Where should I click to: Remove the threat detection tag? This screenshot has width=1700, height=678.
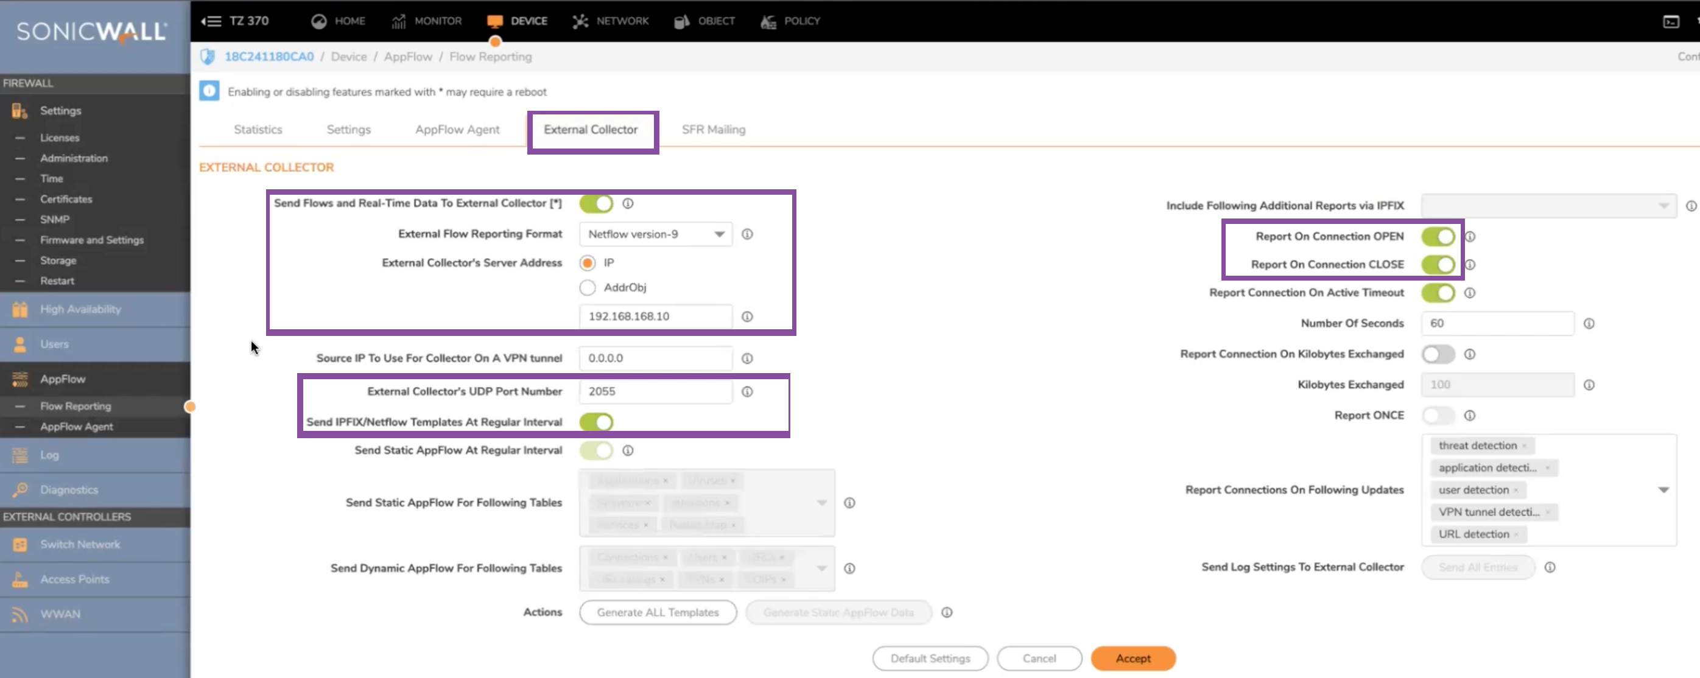1524,447
